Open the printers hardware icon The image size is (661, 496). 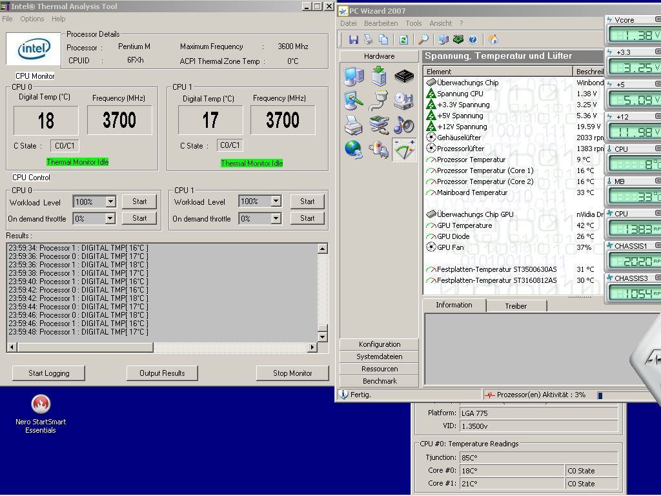pos(353,125)
